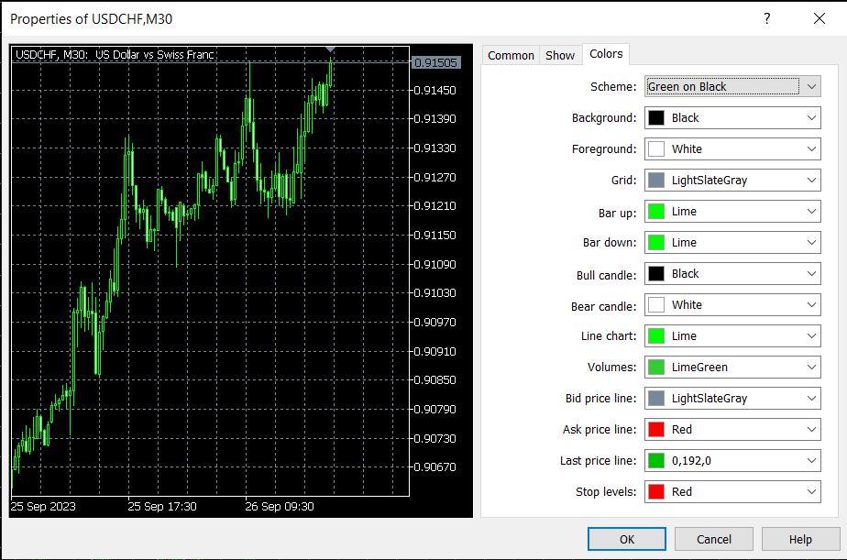Close the Properties dialog
This screenshot has height=560, width=847.
pyautogui.click(x=819, y=19)
